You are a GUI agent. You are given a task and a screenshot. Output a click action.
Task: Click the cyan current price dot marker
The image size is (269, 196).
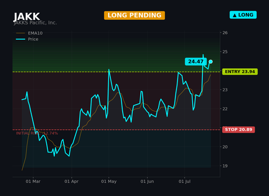tap(211, 62)
